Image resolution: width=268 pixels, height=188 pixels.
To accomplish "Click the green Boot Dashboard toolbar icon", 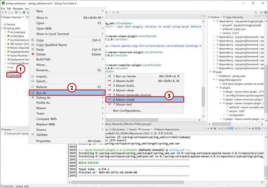I will [24, 12].
